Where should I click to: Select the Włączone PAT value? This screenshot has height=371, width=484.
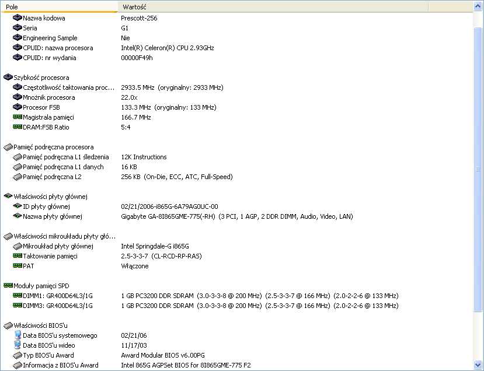(x=135, y=266)
